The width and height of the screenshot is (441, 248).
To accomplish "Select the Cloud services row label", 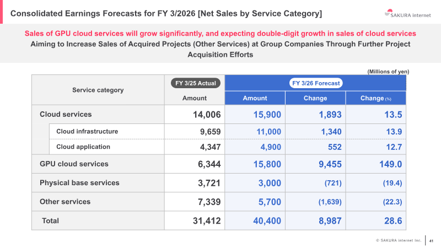I will pyautogui.click(x=66, y=114).
